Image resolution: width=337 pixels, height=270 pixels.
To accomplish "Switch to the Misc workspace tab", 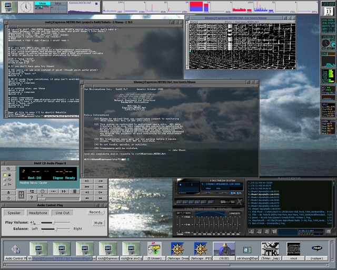I will (x=58, y=4).
